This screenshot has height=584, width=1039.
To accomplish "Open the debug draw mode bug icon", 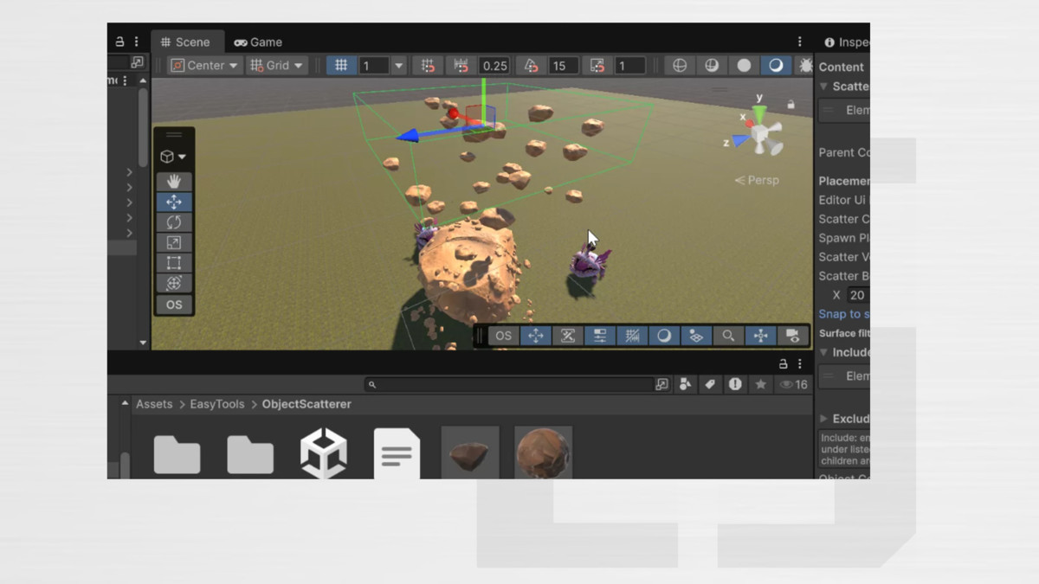I will pos(805,66).
